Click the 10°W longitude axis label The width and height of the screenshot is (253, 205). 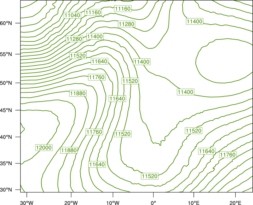pos(113,203)
